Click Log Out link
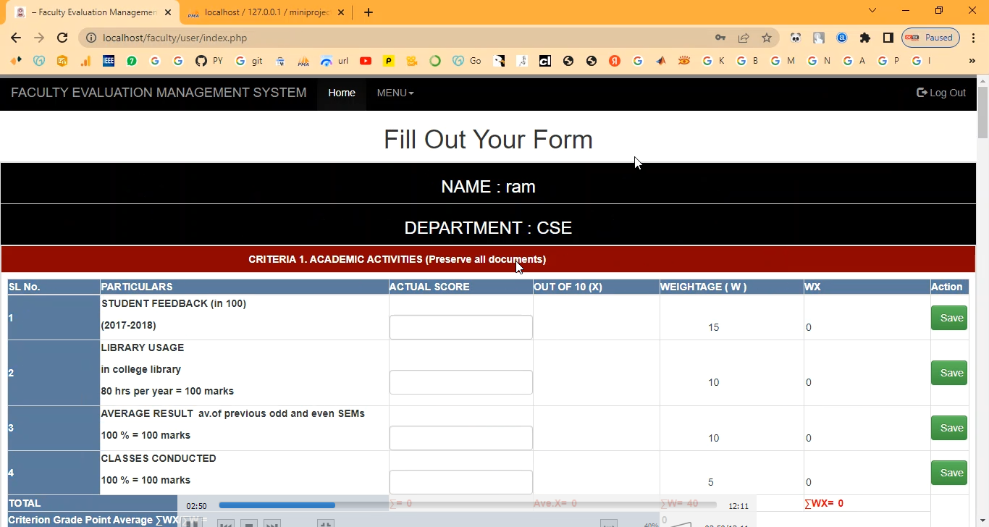The image size is (989, 527). click(941, 93)
